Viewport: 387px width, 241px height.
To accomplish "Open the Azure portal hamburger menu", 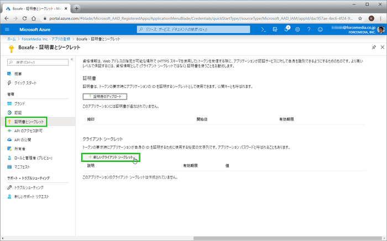I will [7, 29].
